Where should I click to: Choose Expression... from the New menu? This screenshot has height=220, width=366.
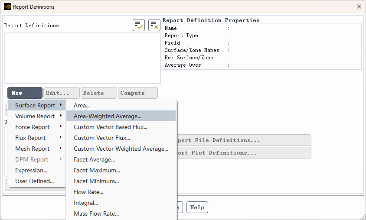31,170
